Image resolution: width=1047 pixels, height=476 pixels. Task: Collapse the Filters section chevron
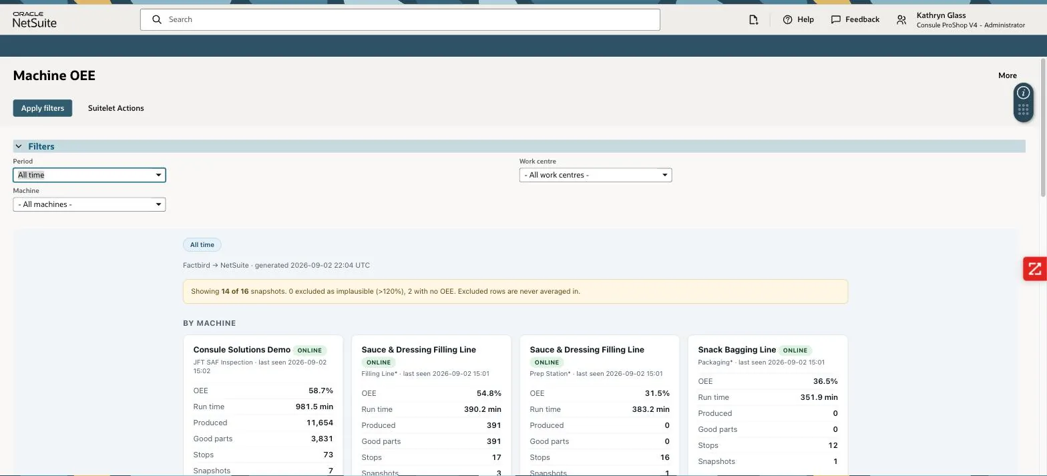click(19, 146)
